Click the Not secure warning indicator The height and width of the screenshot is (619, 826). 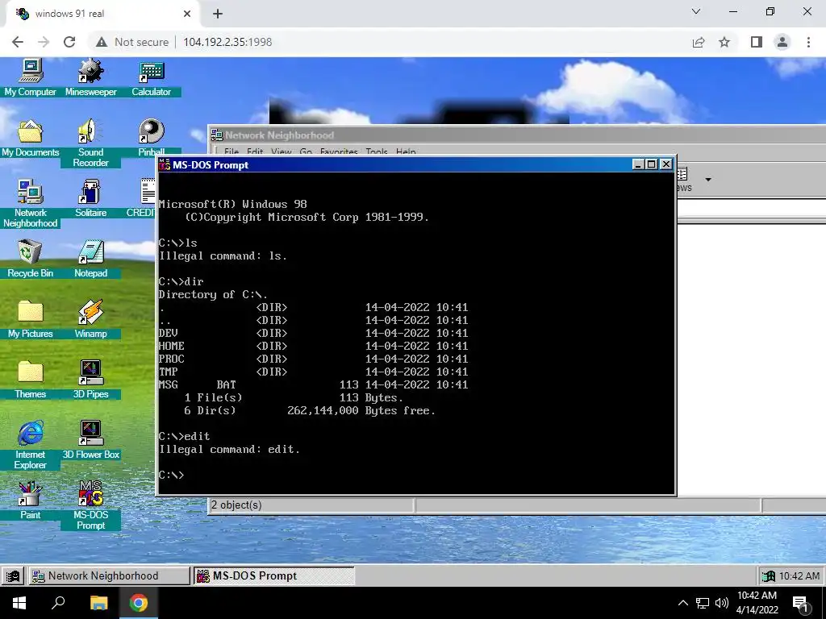click(132, 42)
